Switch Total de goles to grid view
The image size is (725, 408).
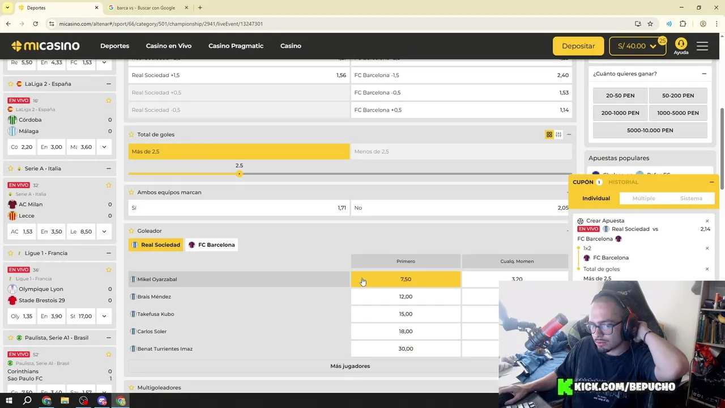(x=549, y=134)
